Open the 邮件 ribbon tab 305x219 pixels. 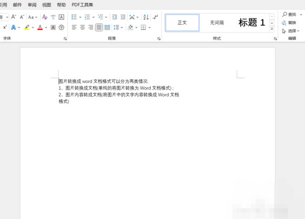[x=17, y=4]
